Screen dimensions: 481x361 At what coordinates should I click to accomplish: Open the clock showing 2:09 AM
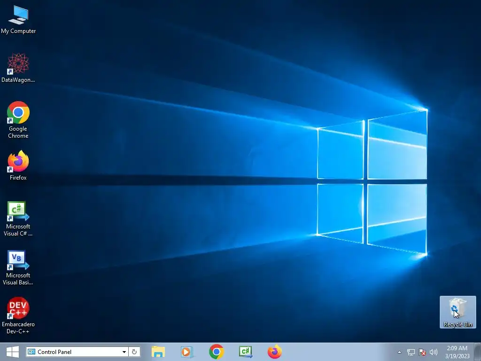tap(457, 352)
